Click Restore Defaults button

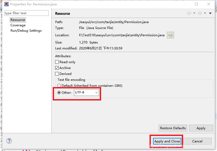point(173,128)
